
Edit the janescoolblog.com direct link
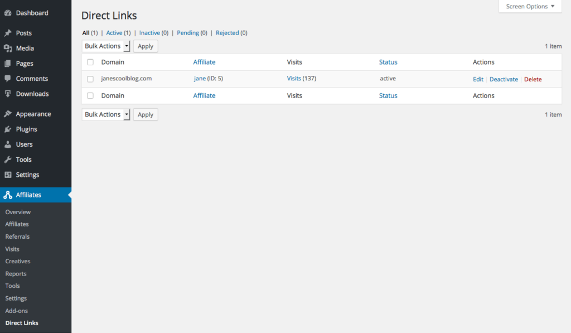[x=478, y=79]
